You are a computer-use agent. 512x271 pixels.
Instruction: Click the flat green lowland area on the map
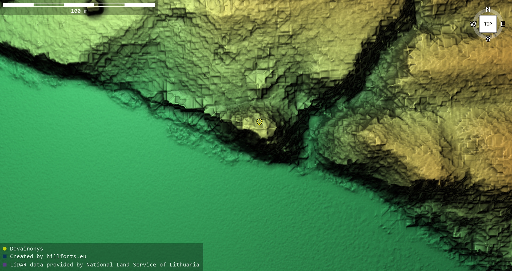coord(133,187)
